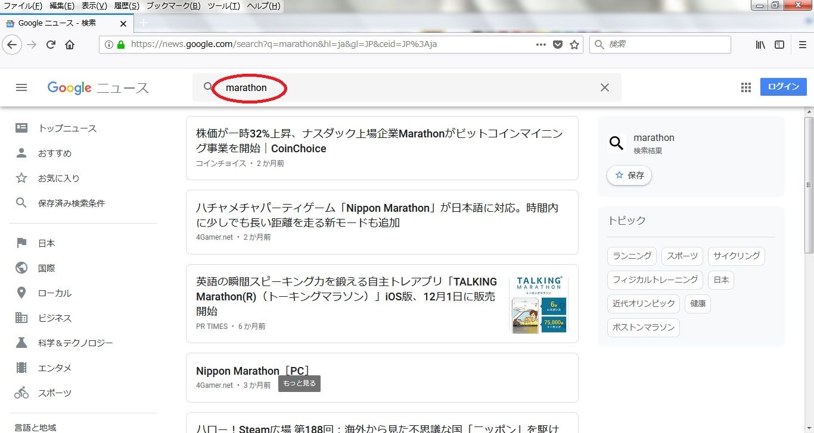The height and width of the screenshot is (433, 814).
Task: Open the Nippon Marathon［PC］ article
Action: [x=253, y=371]
